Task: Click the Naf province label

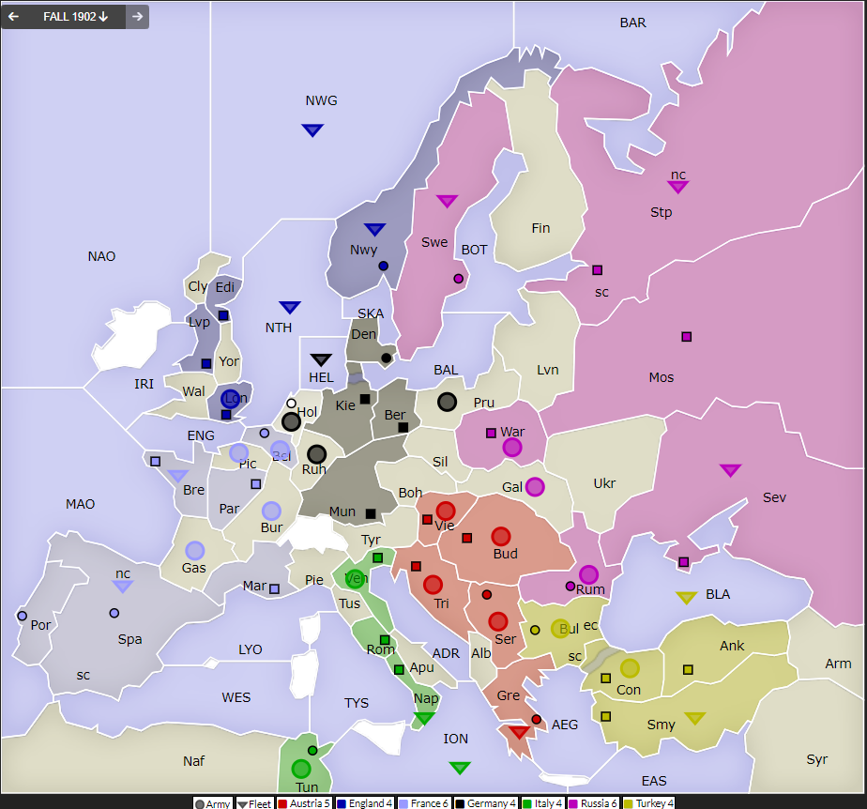Action: tap(193, 761)
